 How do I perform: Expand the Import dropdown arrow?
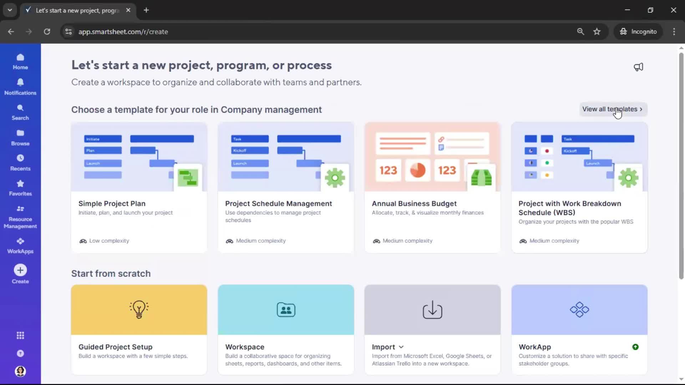pyautogui.click(x=401, y=347)
